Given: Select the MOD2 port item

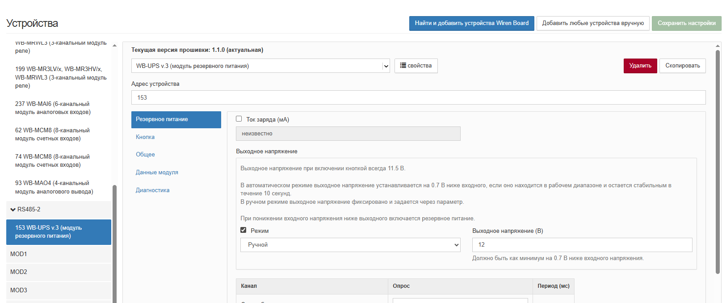Looking at the screenshot, I should coord(19,272).
